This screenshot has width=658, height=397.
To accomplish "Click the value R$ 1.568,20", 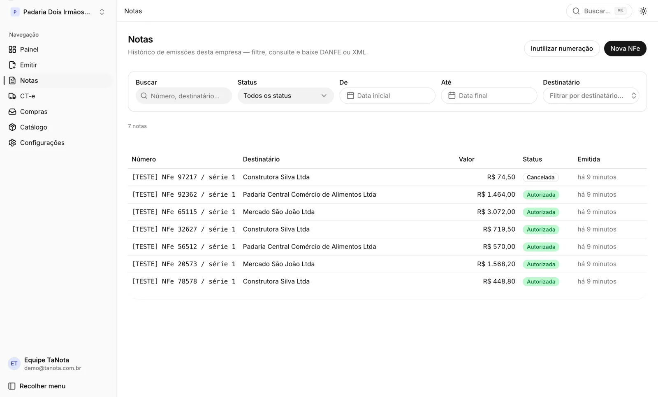I will click(x=496, y=264).
